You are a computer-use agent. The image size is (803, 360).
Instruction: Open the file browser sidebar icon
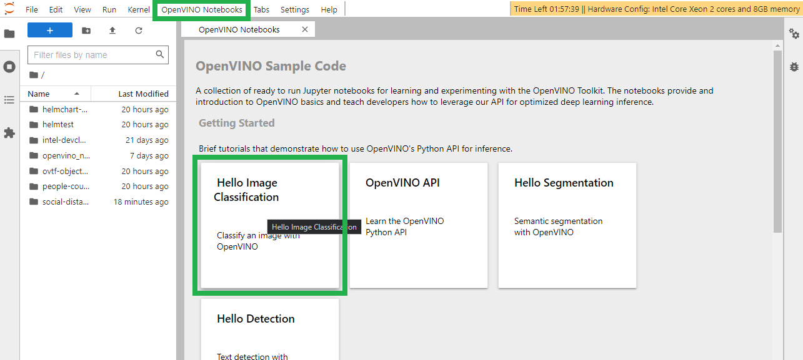(x=9, y=34)
